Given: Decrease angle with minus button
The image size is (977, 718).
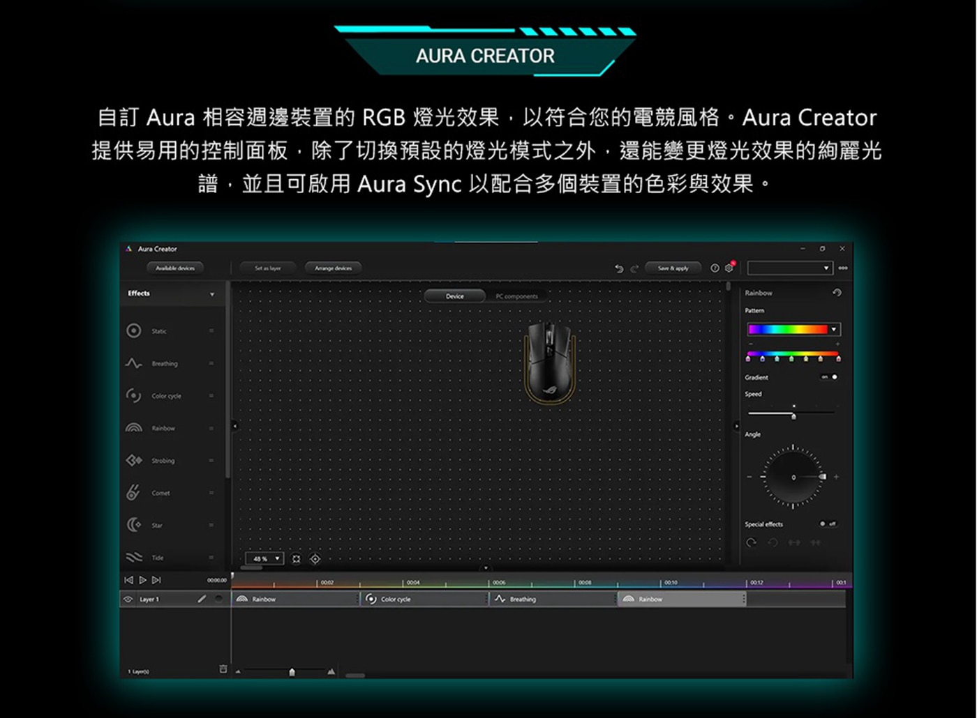Looking at the screenshot, I should point(750,477).
